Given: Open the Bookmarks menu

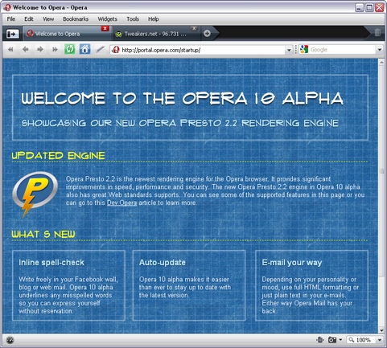Looking at the screenshot, I should [76, 19].
